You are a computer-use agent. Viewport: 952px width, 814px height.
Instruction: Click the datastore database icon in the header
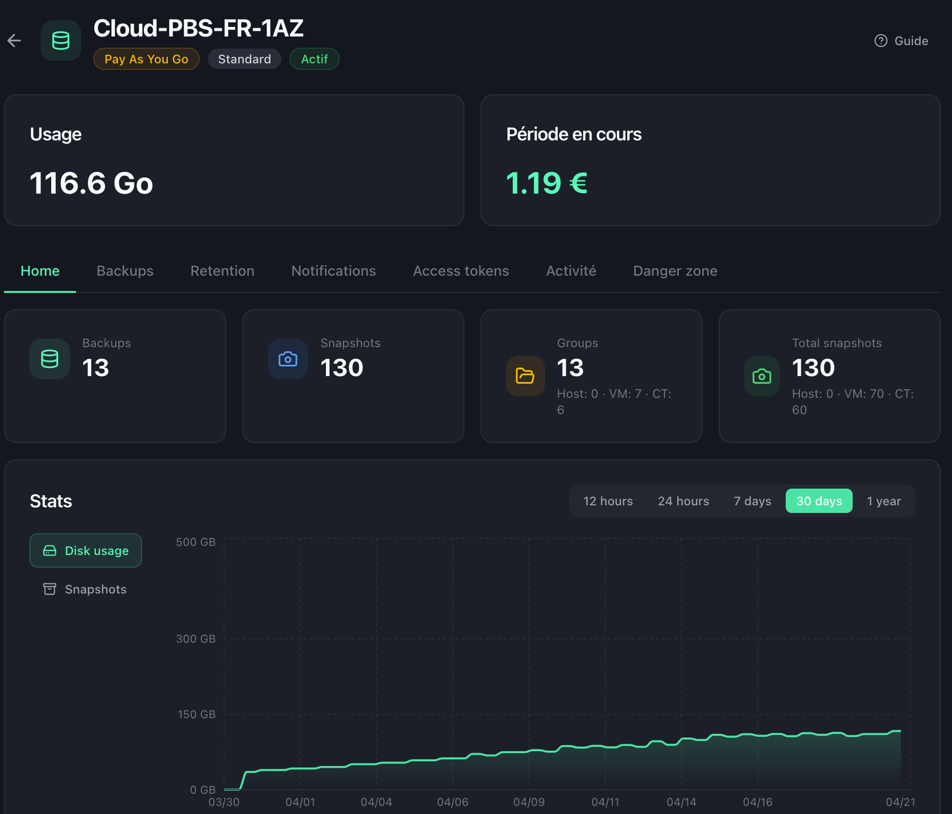[x=61, y=41]
